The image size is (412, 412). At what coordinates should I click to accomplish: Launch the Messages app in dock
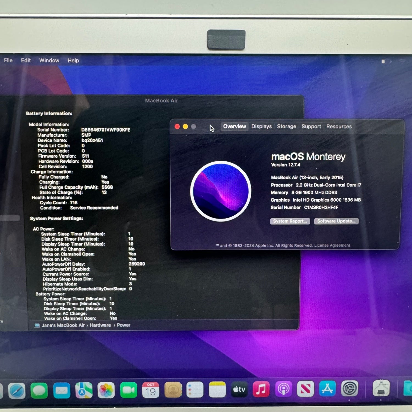pos(39,390)
